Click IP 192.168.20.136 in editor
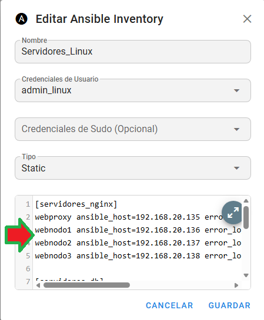This screenshot has height=320, width=264. coord(168,230)
